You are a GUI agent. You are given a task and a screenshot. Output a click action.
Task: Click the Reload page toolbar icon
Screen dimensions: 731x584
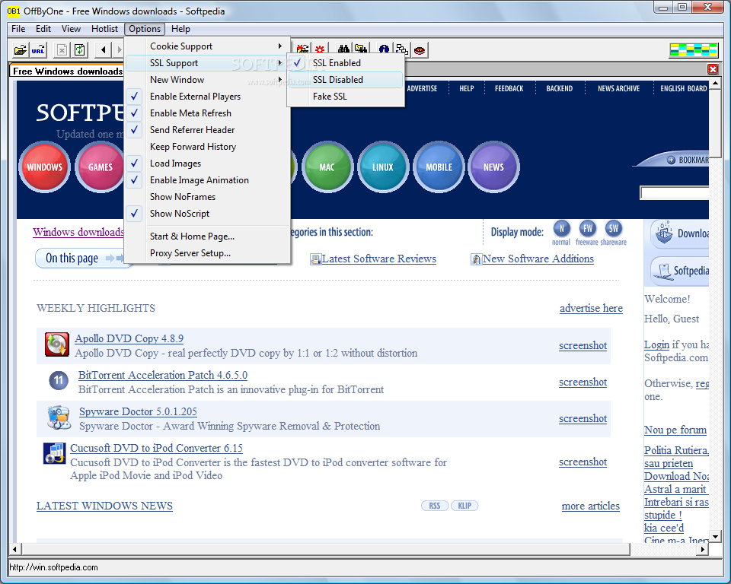[80, 49]
